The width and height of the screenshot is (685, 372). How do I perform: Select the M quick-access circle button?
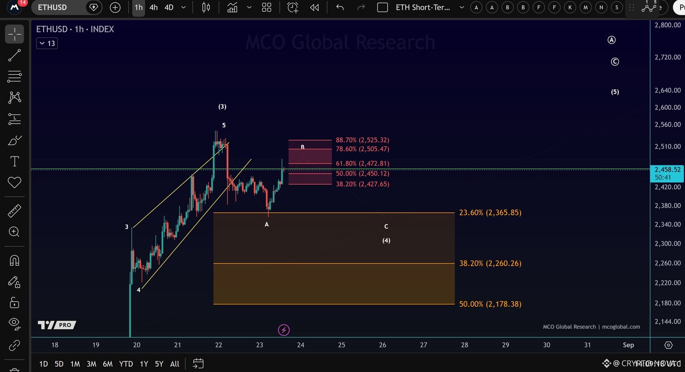click(x=586, y=7)
